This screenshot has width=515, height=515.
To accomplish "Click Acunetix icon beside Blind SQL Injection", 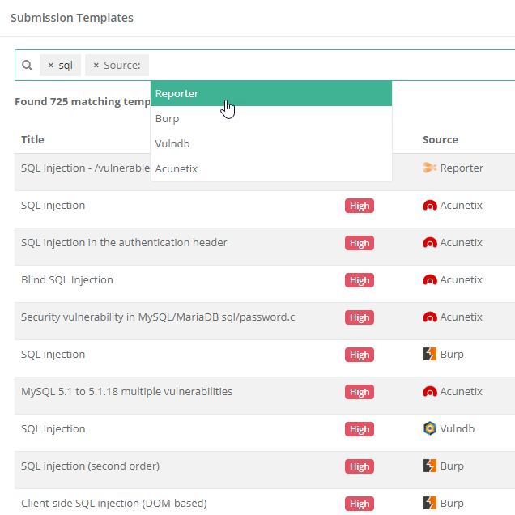I will 430,280.
